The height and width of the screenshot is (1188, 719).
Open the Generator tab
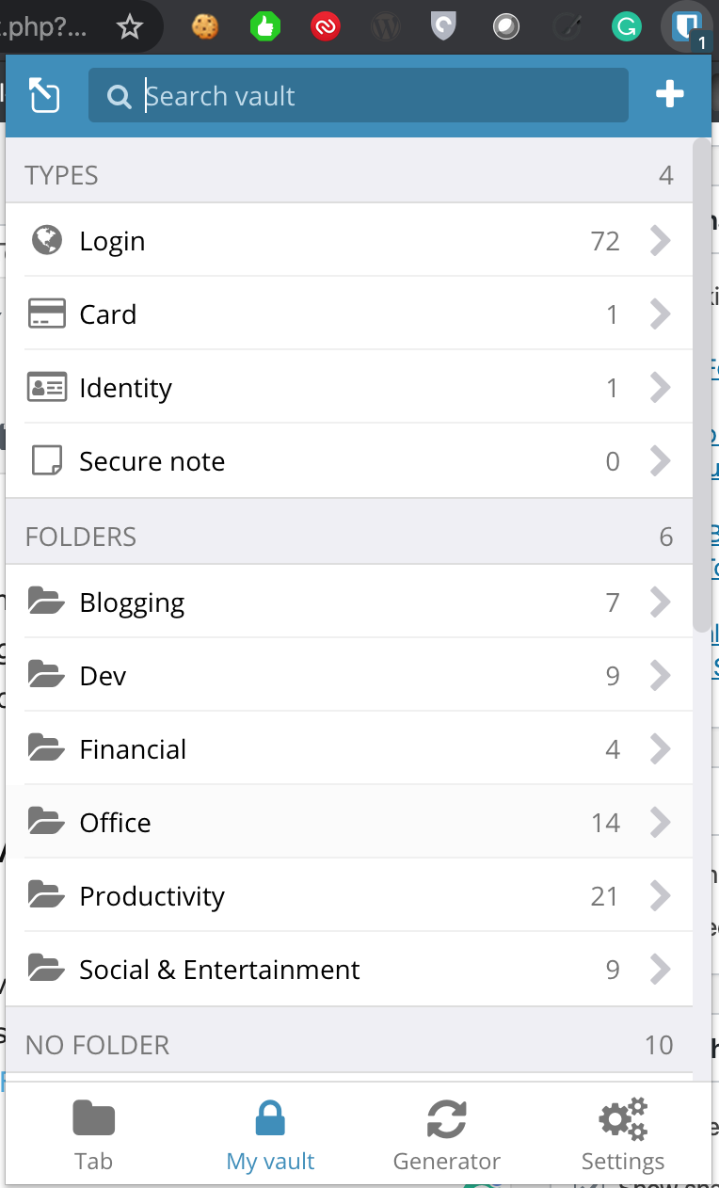(447, 1134)
